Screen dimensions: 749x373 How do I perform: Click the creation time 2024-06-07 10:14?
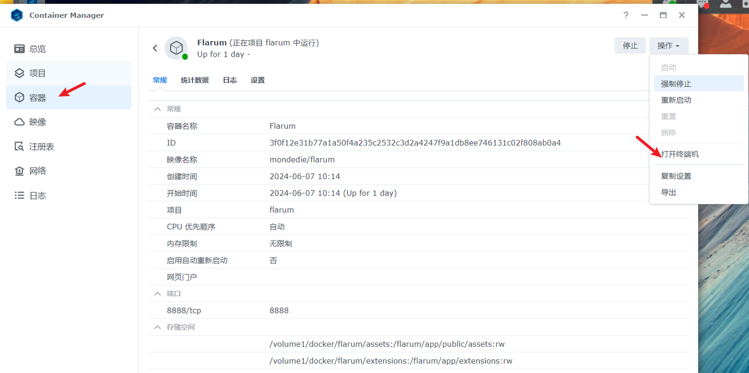[305, 176]
